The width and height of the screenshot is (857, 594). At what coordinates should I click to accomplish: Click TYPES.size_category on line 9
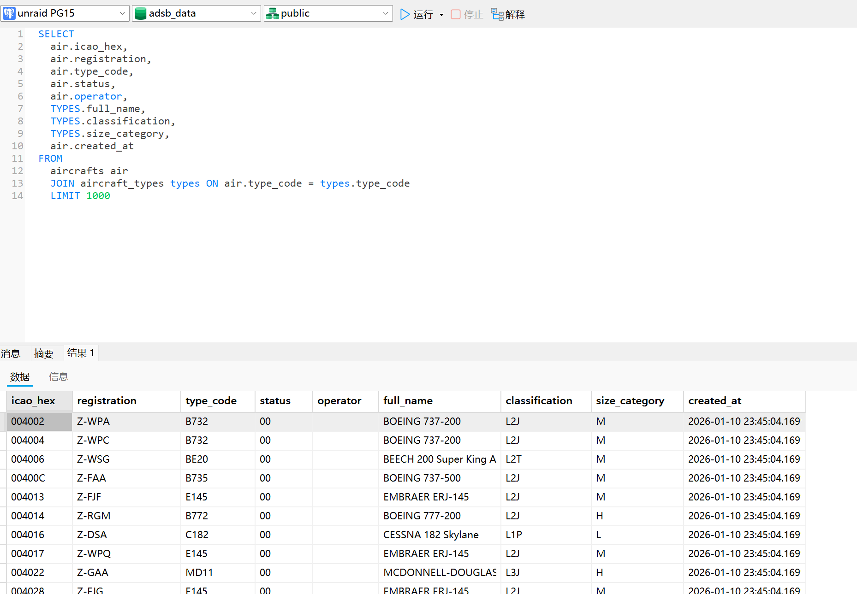[x=107, y=134]
